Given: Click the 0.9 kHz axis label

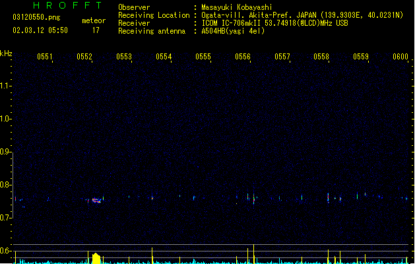Looking at the screenshot, I should pos(5,152).
